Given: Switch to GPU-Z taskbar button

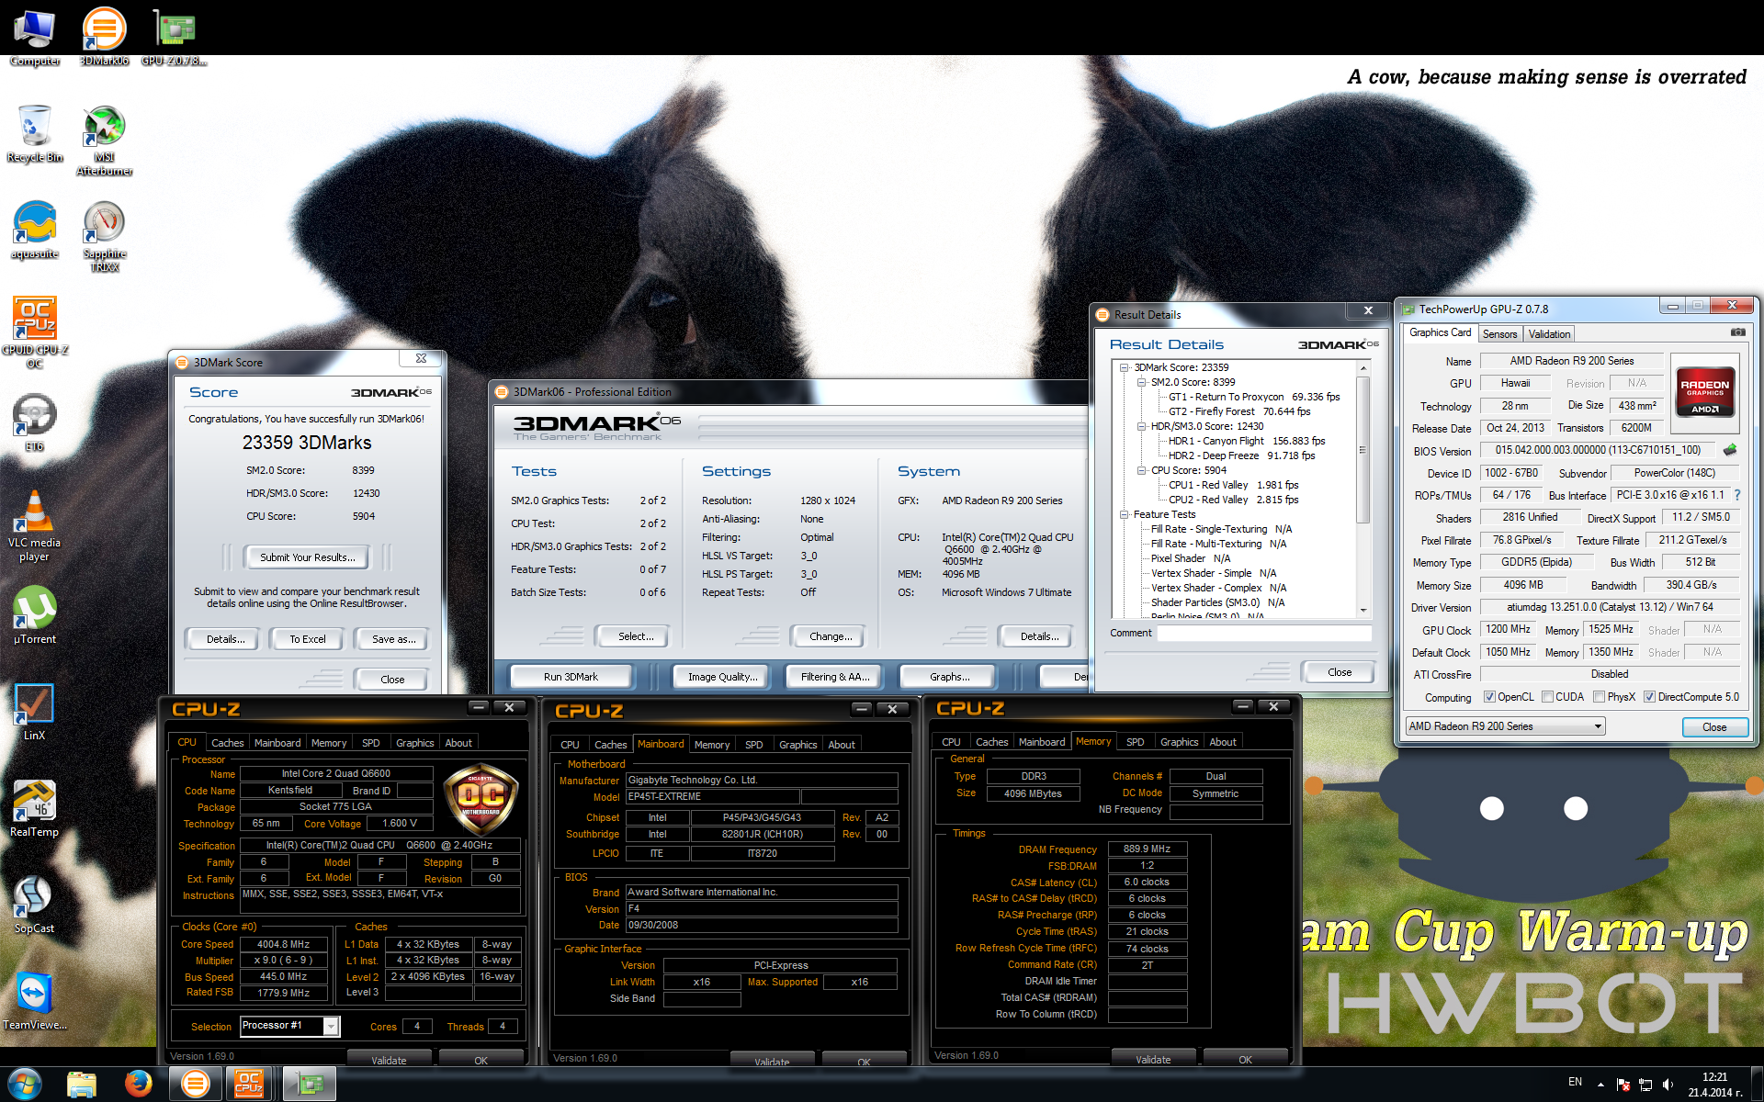Looking at the screenshot, I should click(x=310, y=1084).
